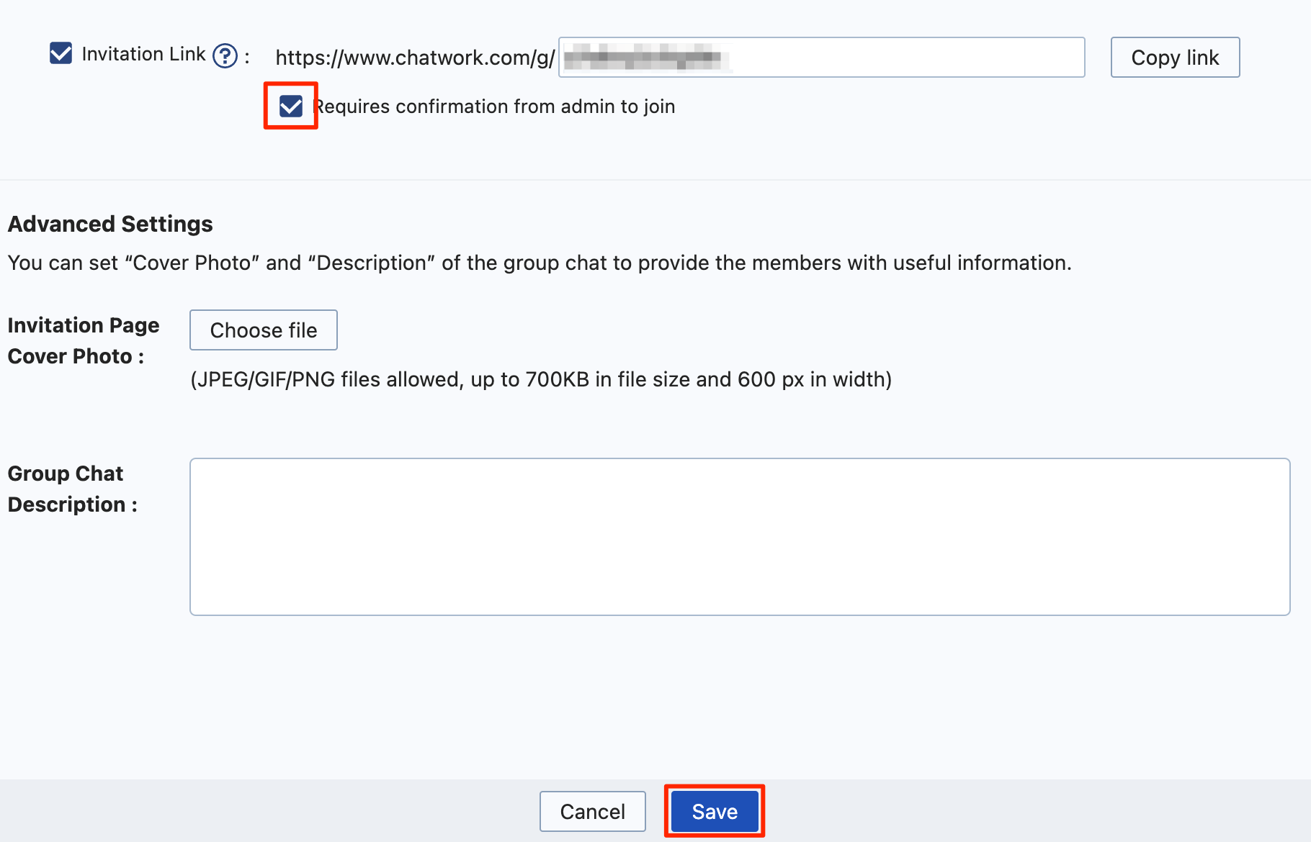Focus the Group Chat Description text area

(740, 537)
